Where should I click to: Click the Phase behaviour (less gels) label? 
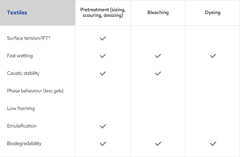click(35, 91)
